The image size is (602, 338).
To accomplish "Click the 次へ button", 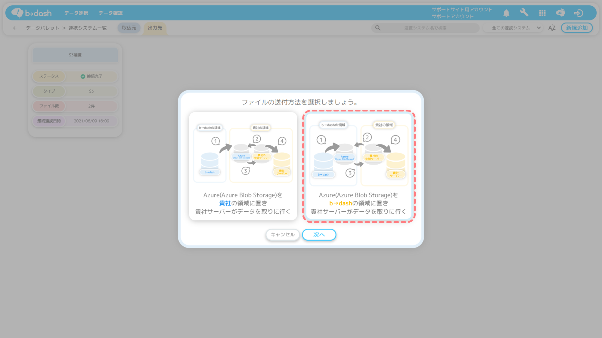I will pyautogui.click(x=319, y=235).
